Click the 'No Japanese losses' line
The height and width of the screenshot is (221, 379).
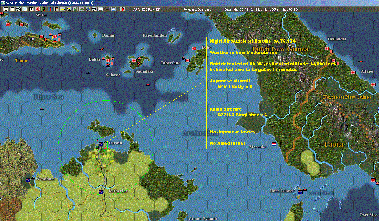pyautogui.click(x=233, y=132)
